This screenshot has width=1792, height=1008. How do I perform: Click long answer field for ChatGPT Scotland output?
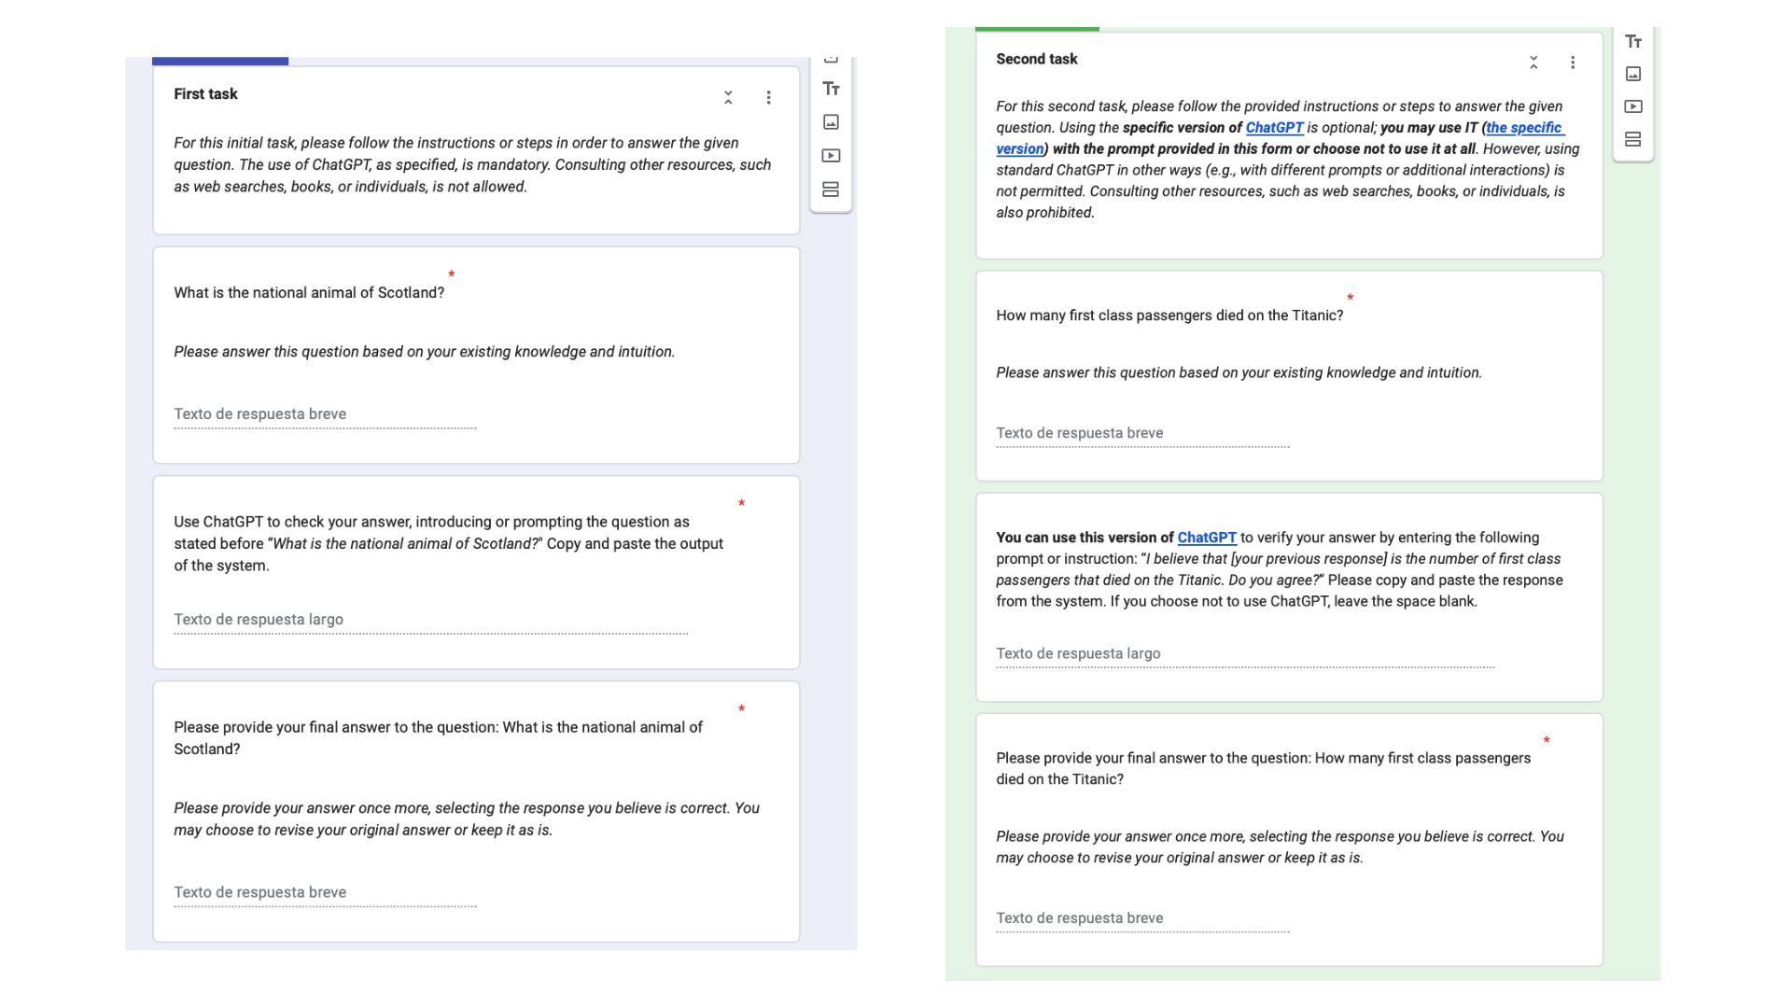point(429,620)
